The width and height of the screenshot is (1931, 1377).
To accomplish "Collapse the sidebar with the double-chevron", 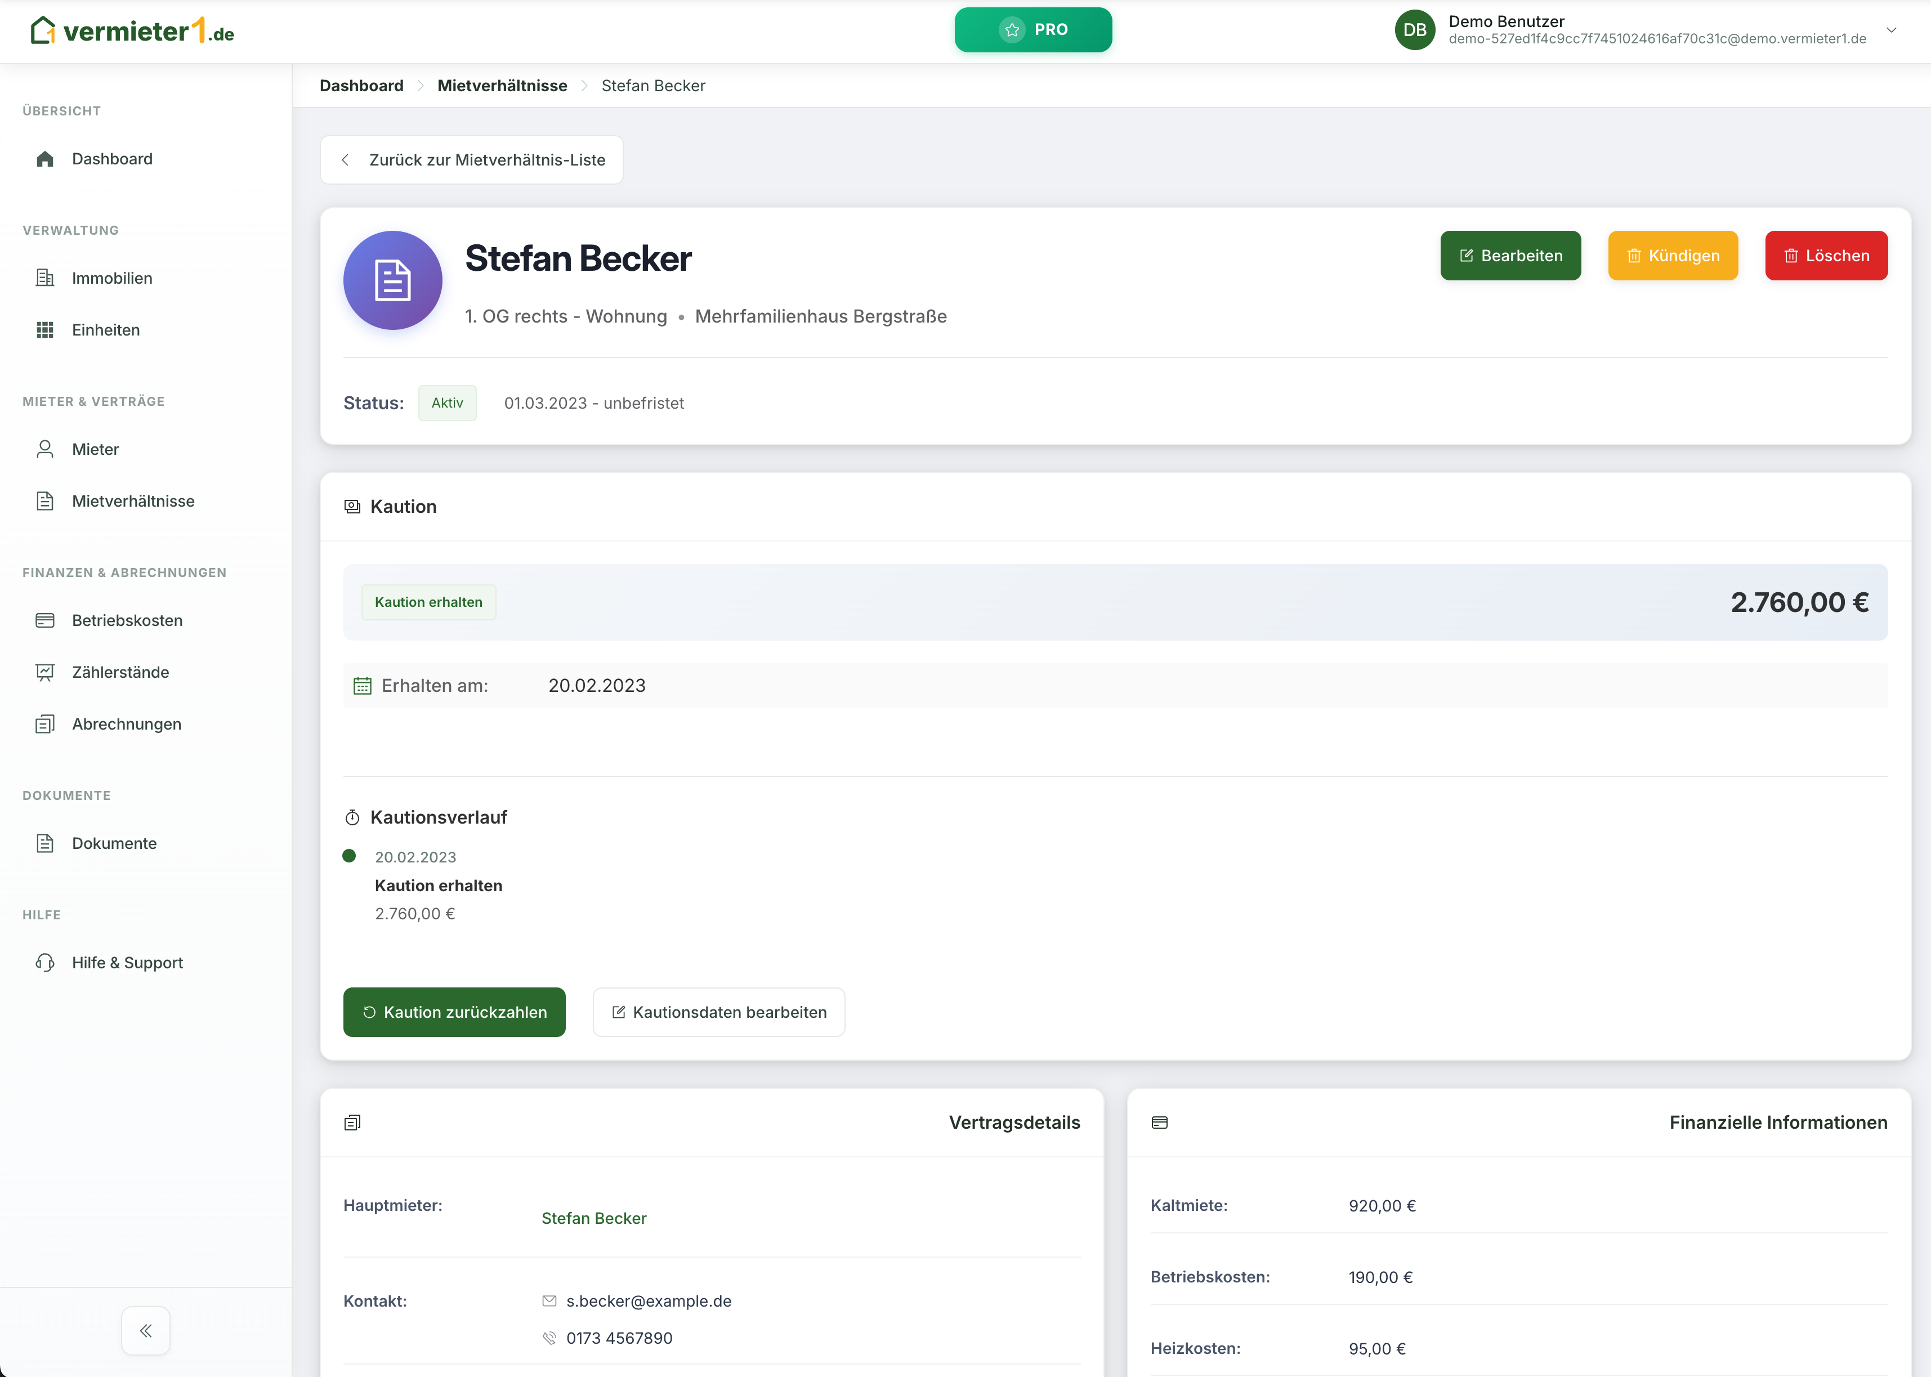I will pyautogui.click(x=145, y=1330).
